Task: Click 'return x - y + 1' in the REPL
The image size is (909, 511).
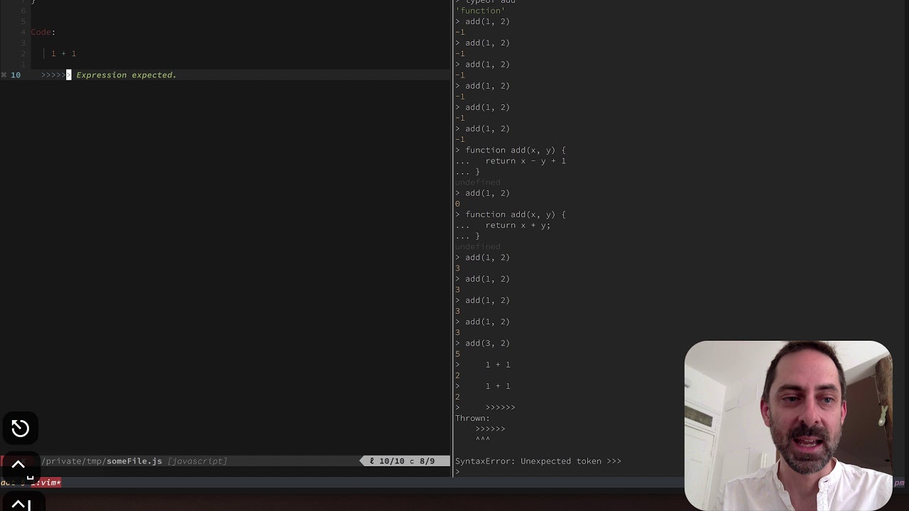Action: pyautogui.click(x=526, y=161)
